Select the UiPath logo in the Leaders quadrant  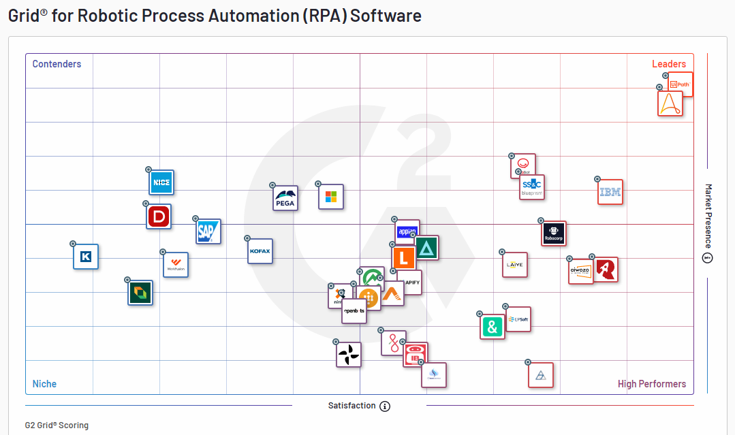[x=680, y=84]
